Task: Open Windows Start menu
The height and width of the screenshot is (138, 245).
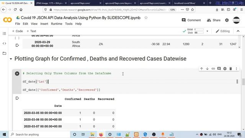Action: point(4,135)
